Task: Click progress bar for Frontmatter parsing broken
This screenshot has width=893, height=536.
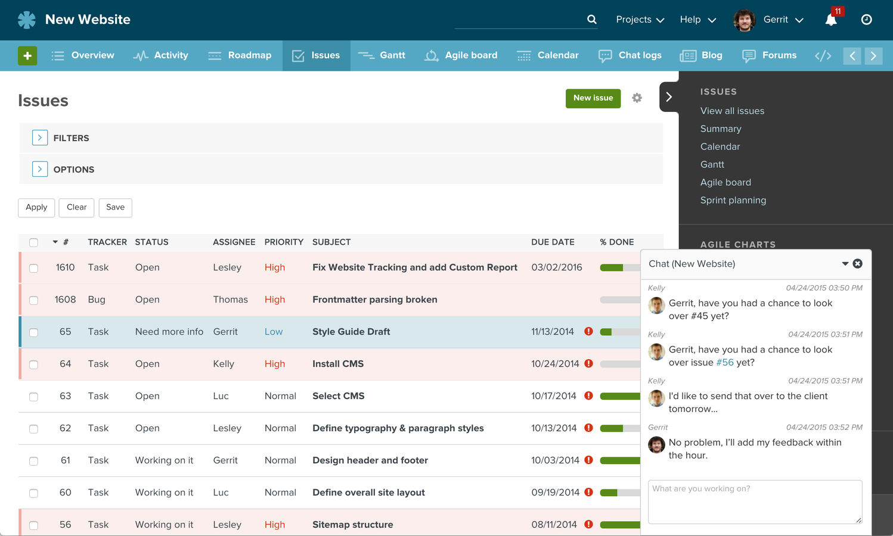Action: [620, 300]
